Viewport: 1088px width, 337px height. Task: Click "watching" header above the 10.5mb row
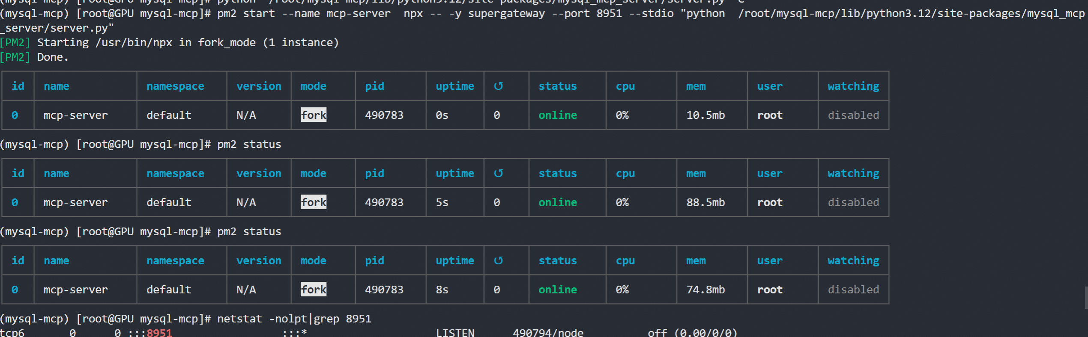pyautogui.click(x=853, y=86)
